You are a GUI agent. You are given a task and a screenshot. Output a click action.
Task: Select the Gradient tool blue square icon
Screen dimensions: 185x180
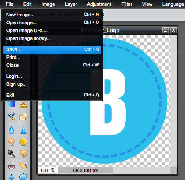[11, 104]
